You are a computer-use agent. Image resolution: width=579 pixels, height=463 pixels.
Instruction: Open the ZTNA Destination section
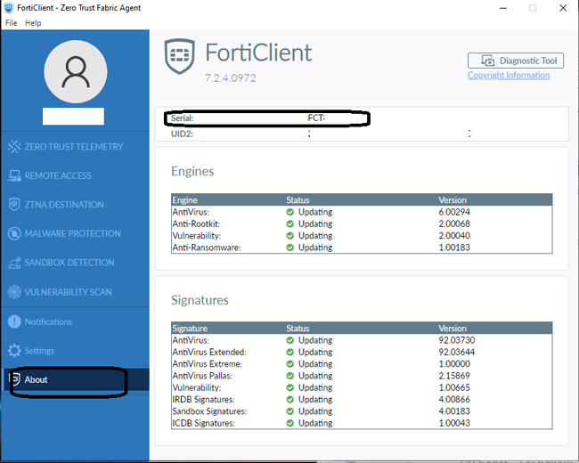(x=64, y=205)
